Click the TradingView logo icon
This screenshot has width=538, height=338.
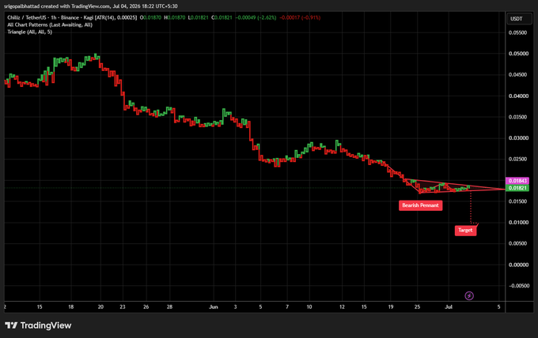(x=11, y=325)
